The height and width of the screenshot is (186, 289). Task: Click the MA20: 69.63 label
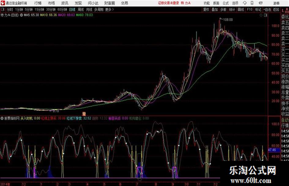point(66,15)
